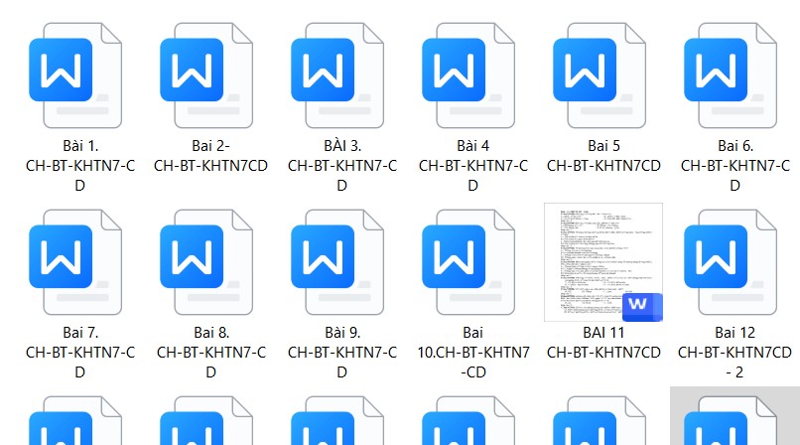Image resolution: width=800 pixels, height=445 pixels.
Task: Select the Bai 8. CH-BT-KHTN7-CD file icon
Action: 206,261
